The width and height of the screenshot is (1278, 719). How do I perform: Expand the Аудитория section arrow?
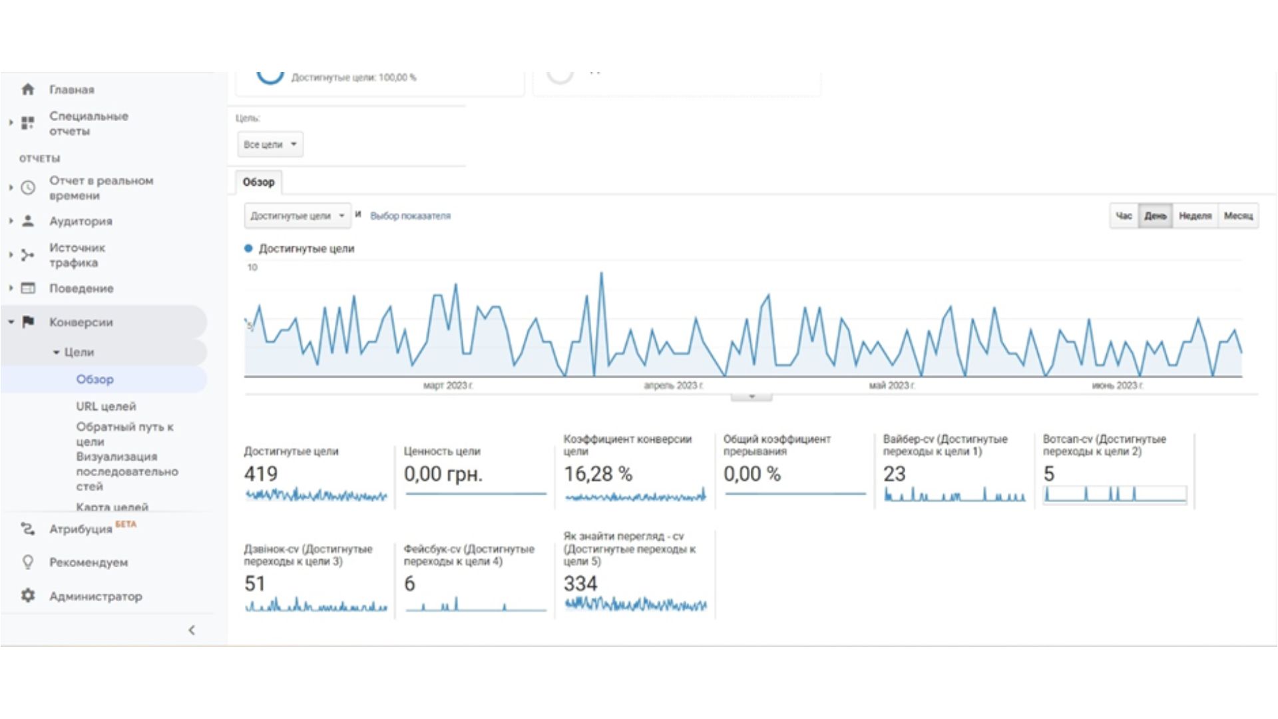point(11,221)
